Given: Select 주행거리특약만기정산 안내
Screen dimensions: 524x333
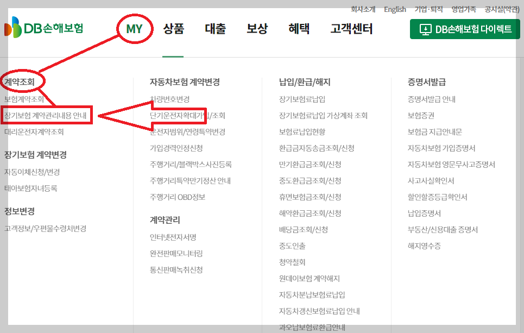Looking at the screenshot, I should point(190,181).
